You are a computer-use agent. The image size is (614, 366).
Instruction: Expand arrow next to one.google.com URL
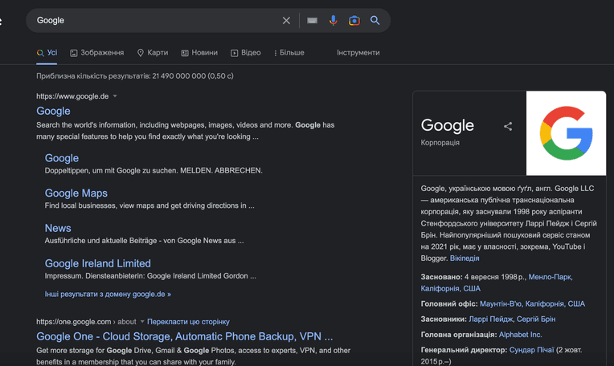[x=142, y=321]
